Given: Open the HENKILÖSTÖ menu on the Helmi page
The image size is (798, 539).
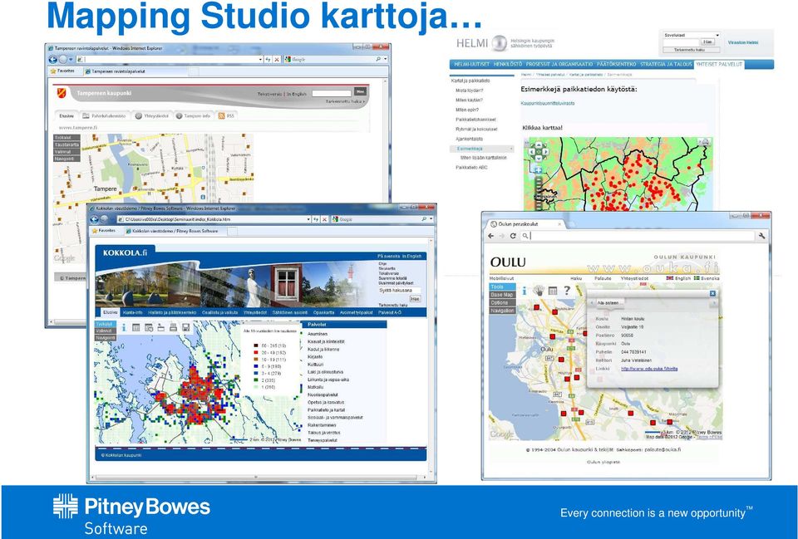Looking at the screenshot, I should (x=508, y=65).
